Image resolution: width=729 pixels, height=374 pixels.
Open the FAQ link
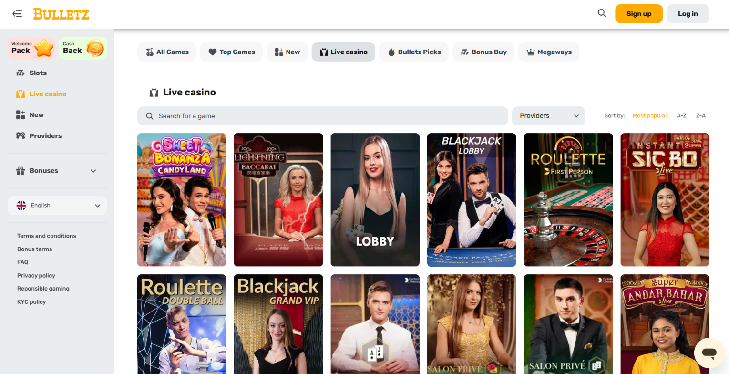tap(23, 262)
